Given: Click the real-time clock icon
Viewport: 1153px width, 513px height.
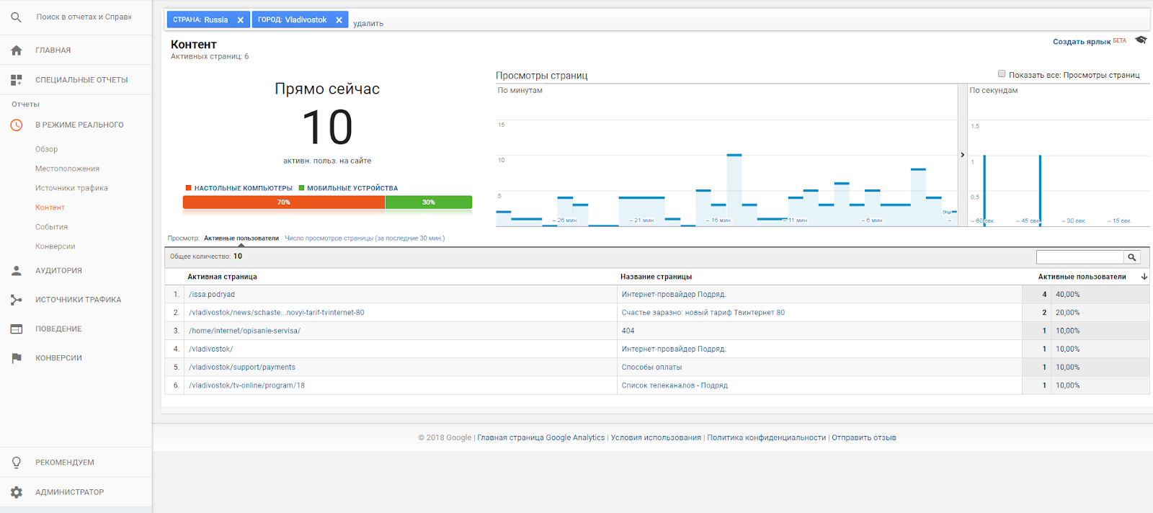Looking at the screenshot, I should tap(16, 125).
